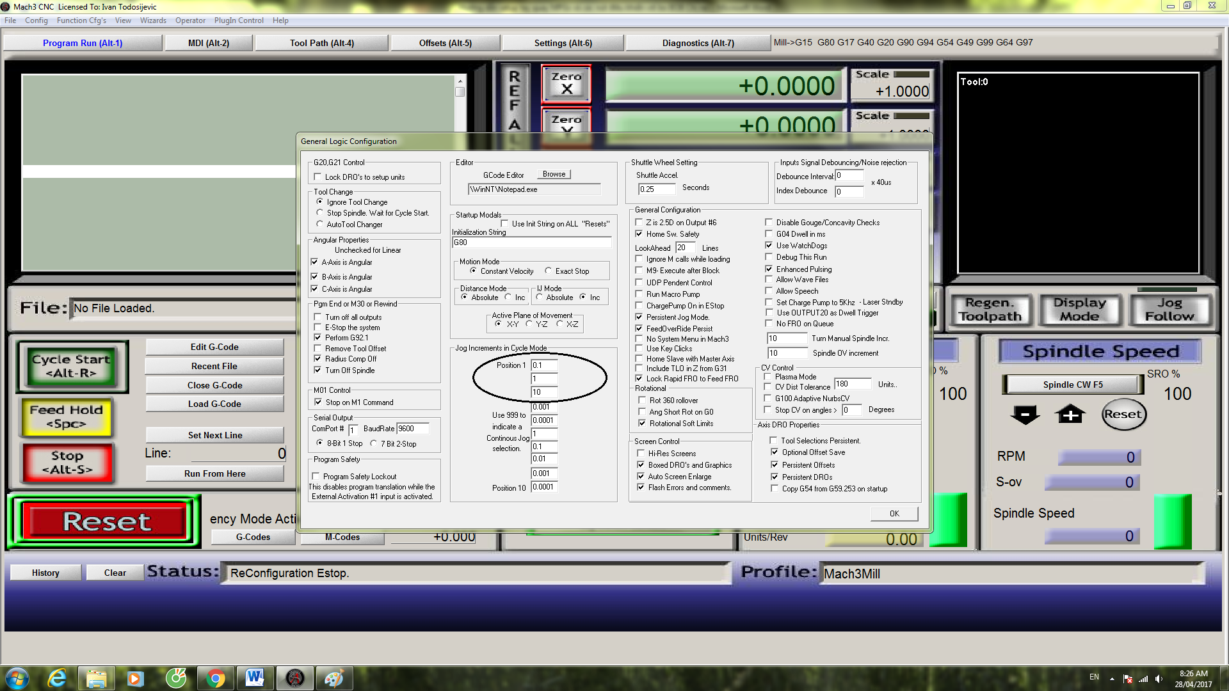Click the big red Reset button
1229x691 pixels.
106,521
